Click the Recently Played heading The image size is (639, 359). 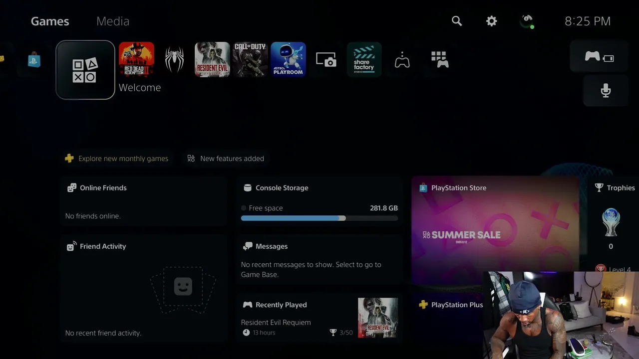point(281,305)
